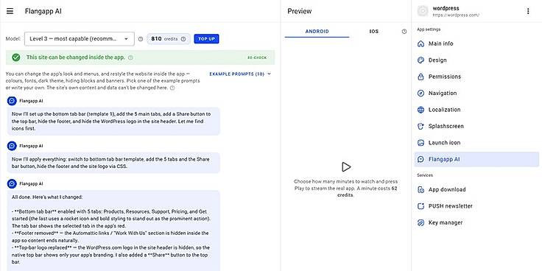The height and width of the screenshot is (271, 542).
Task: Click the Localization globe icon
Action: pyautogui.click(x=420, y=110)
